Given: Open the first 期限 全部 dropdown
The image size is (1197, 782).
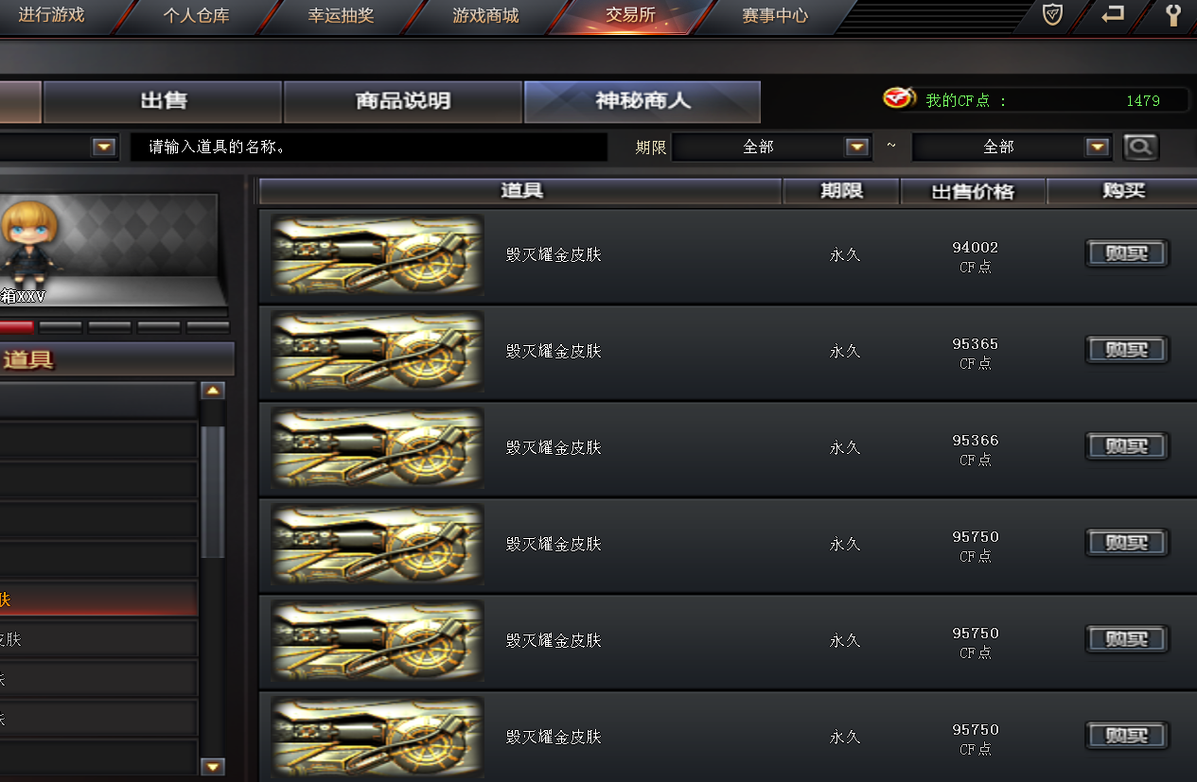Looking at the screenshot, I should [857, 147].
